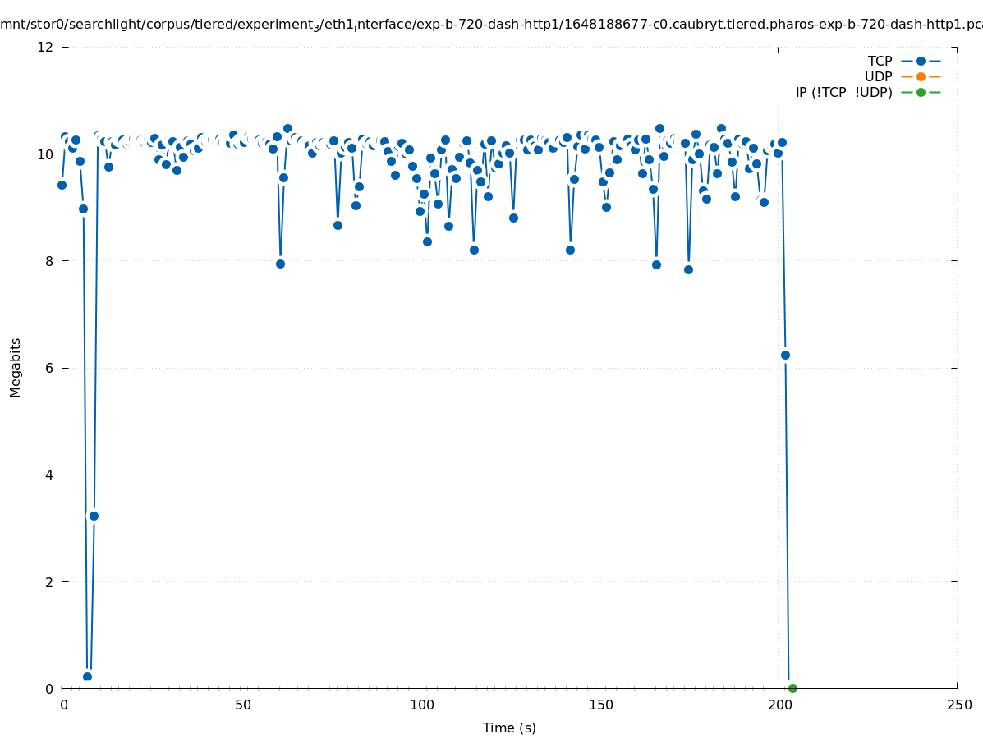
Task: Click the lowest TCP data point near zero
Action: [87, 677]
